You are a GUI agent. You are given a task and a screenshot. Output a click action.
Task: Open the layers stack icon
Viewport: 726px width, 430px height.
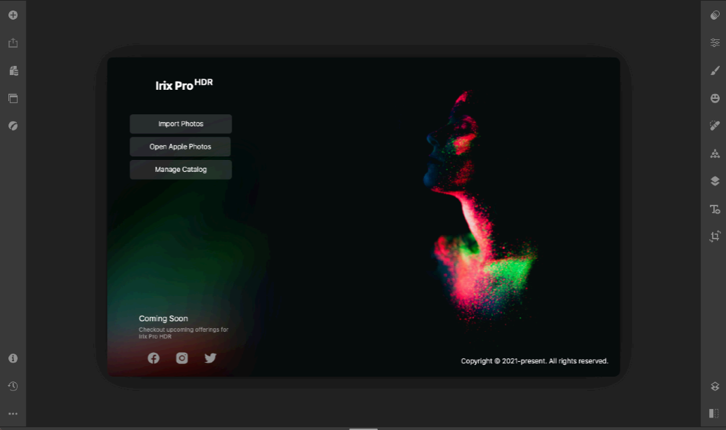tap(715, 181)
